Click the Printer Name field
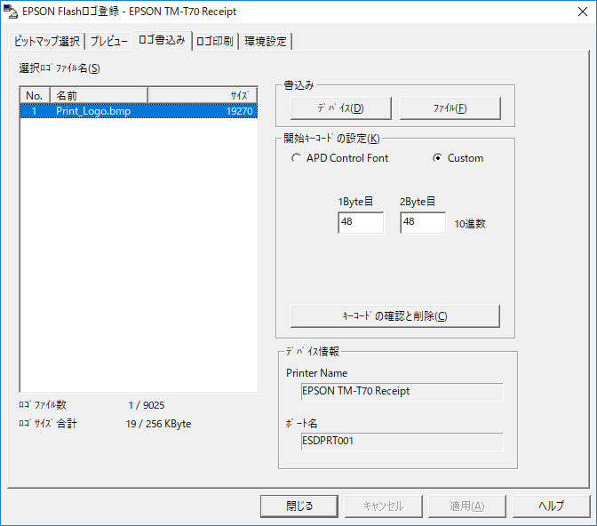This screenshot has width=597, height=526. tap(402, 391)
